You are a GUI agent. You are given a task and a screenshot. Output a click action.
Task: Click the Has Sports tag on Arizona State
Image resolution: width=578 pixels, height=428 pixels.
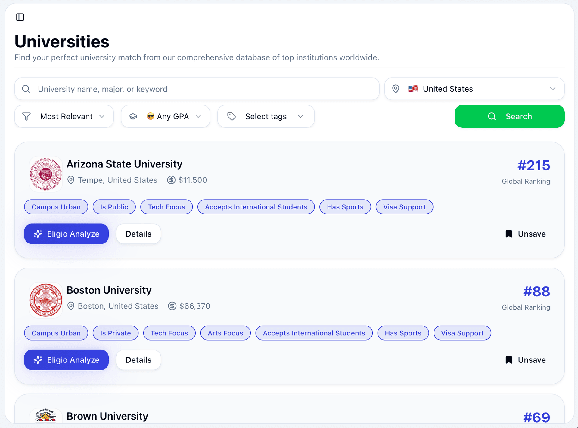pos(345,207)
